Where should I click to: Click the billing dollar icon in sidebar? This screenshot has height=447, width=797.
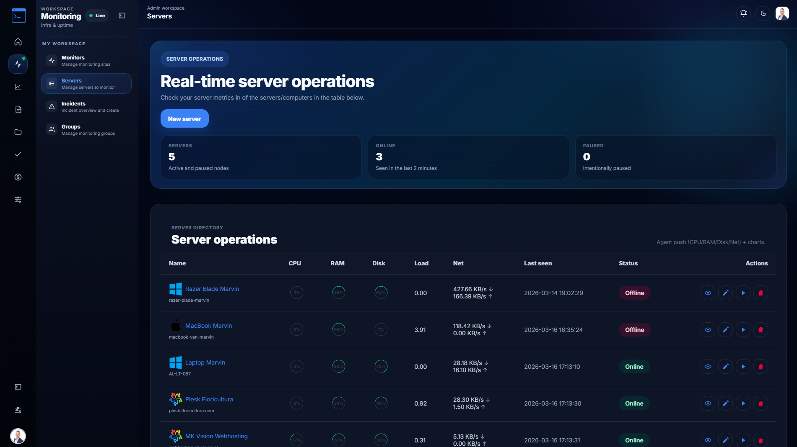(18, 177)
